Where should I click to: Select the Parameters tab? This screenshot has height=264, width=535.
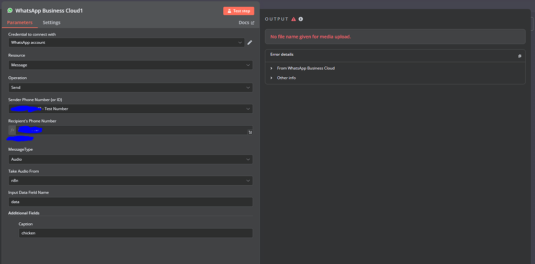pyautogui.click(x=20, y=23)
